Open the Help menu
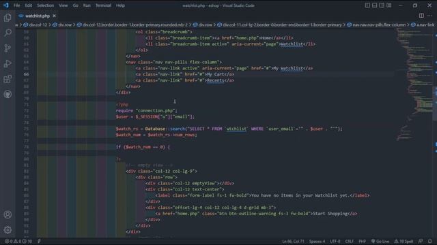437x245 pixels. pyautogui.click(x=120, y=5)
